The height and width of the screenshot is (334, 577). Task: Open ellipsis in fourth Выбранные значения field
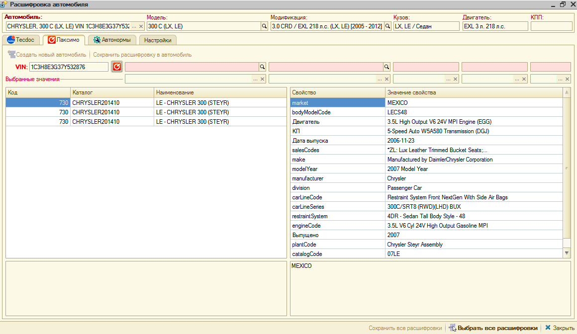pos(517,79)
